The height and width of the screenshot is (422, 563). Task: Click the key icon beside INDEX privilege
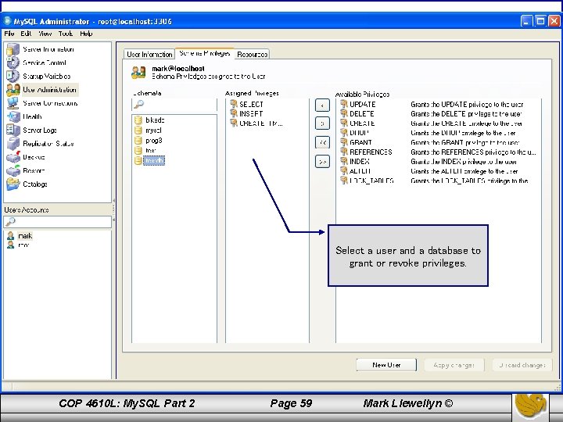[344, 162]
